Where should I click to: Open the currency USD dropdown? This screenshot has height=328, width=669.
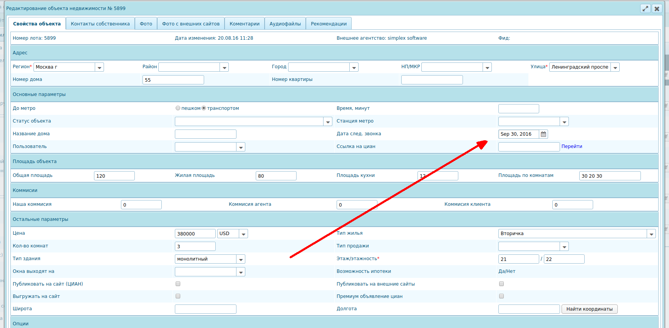point(243,234)
